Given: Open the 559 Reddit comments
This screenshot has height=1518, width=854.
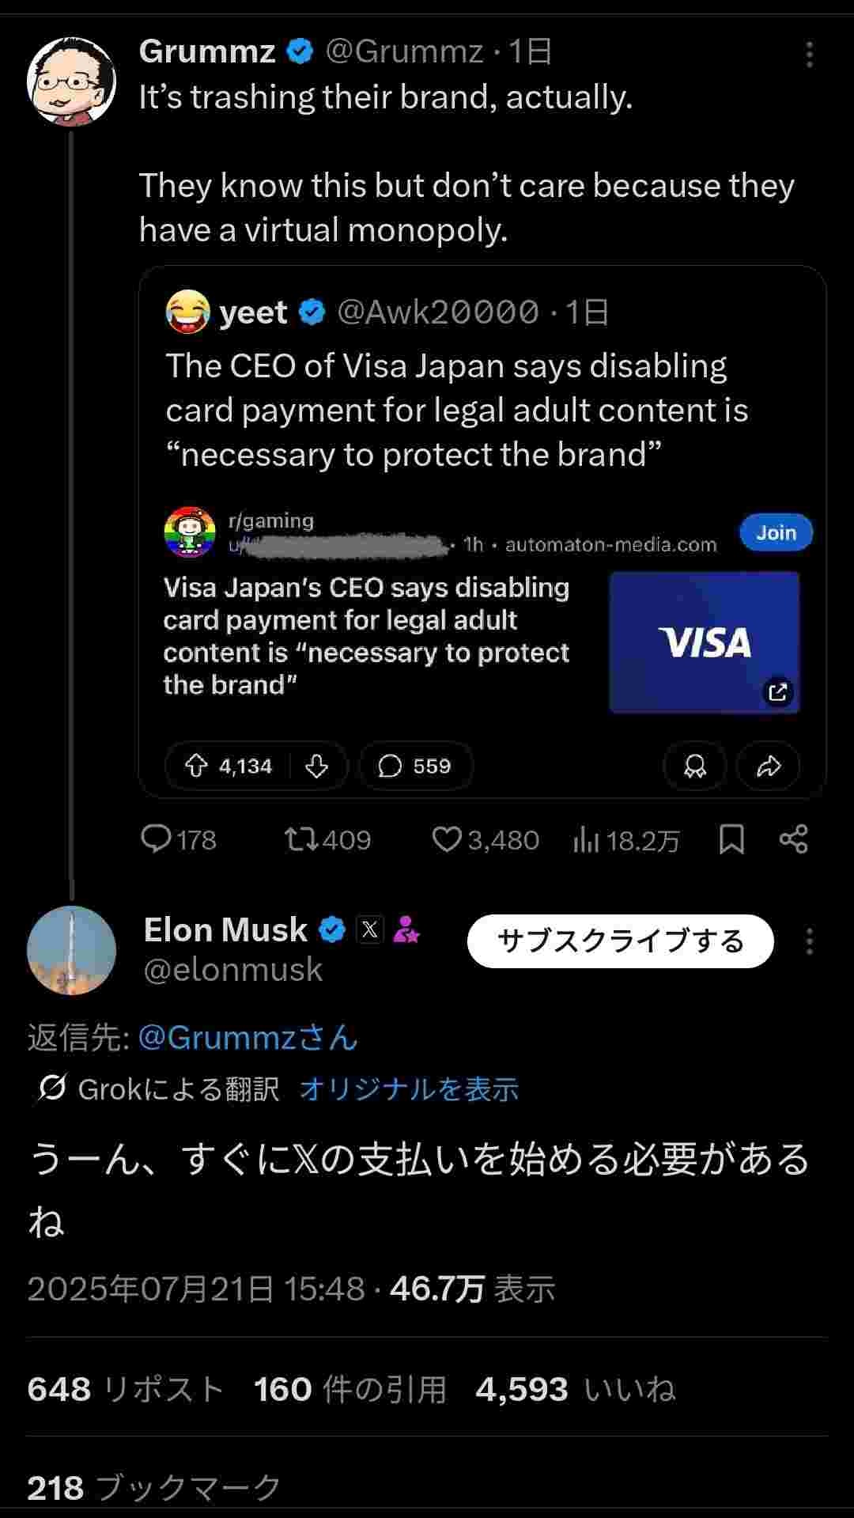Looking at the screenshot, I should coord(416,766).
